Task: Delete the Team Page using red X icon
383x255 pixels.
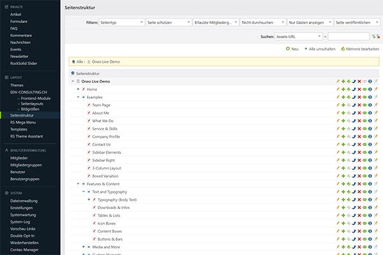Action: pos(359,105)
